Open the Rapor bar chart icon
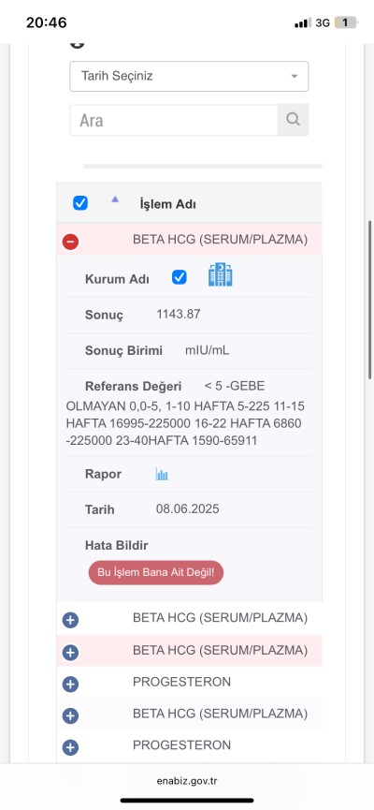 pos(162,474)
